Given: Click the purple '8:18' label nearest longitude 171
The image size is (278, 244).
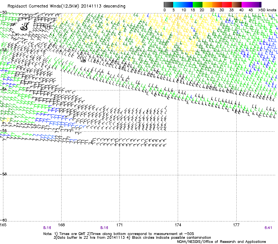Looking at the screenshot, I should coord(104,228).
